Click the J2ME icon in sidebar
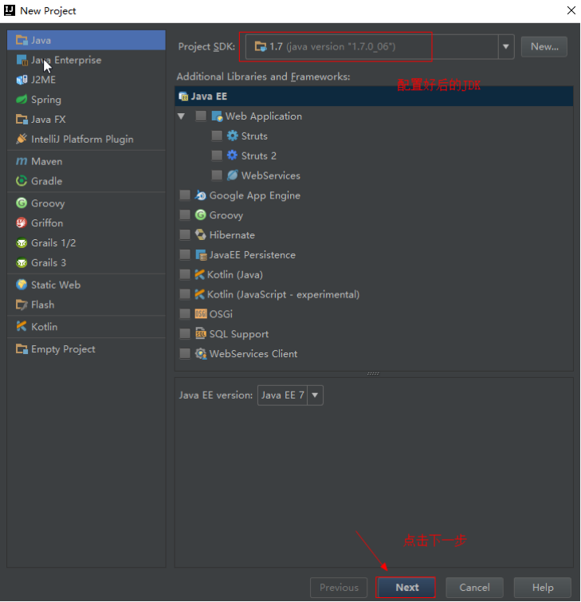581x602 pixels. [22, 80]
